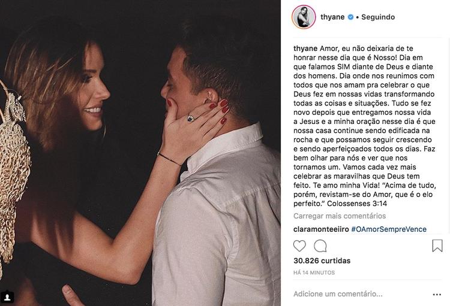Open the #OAmorSempreVence hashtag
This screenshot has height=306, width=450.
[389, 229]
